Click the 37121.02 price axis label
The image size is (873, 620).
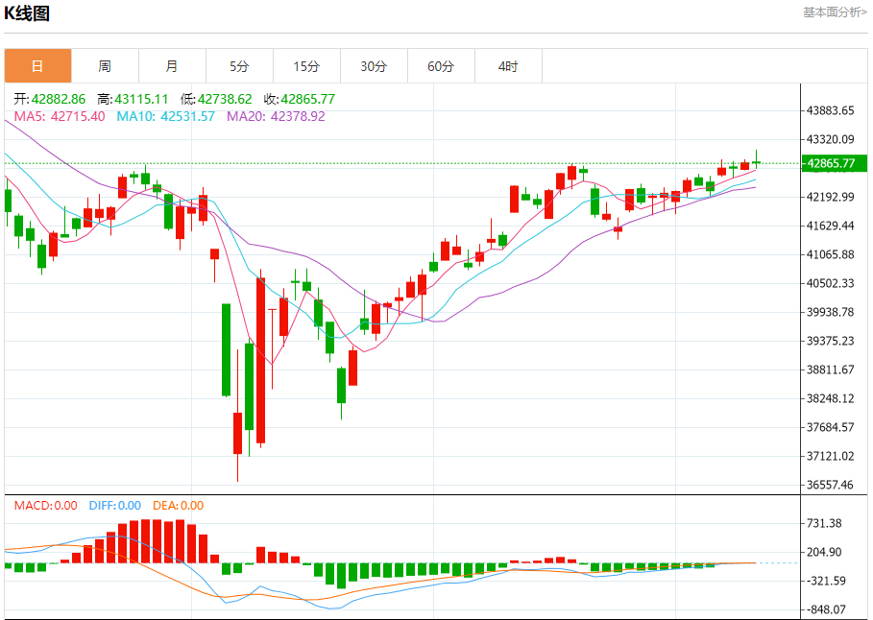830,456
